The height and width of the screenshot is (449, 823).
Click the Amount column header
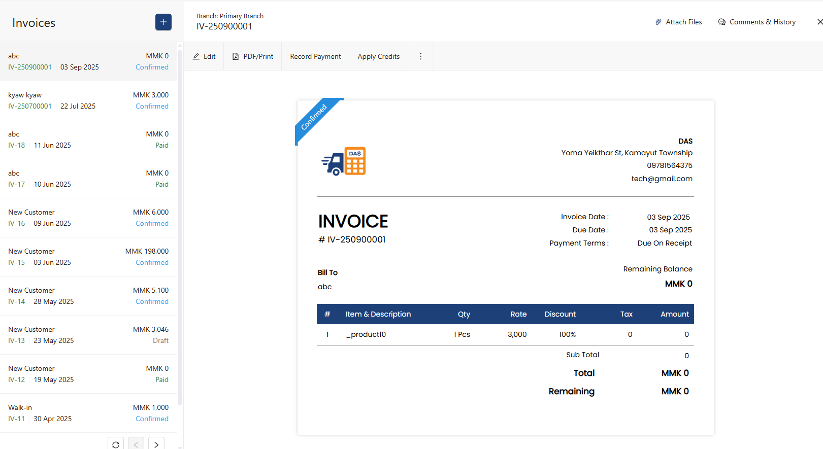(x=675, y=314)
